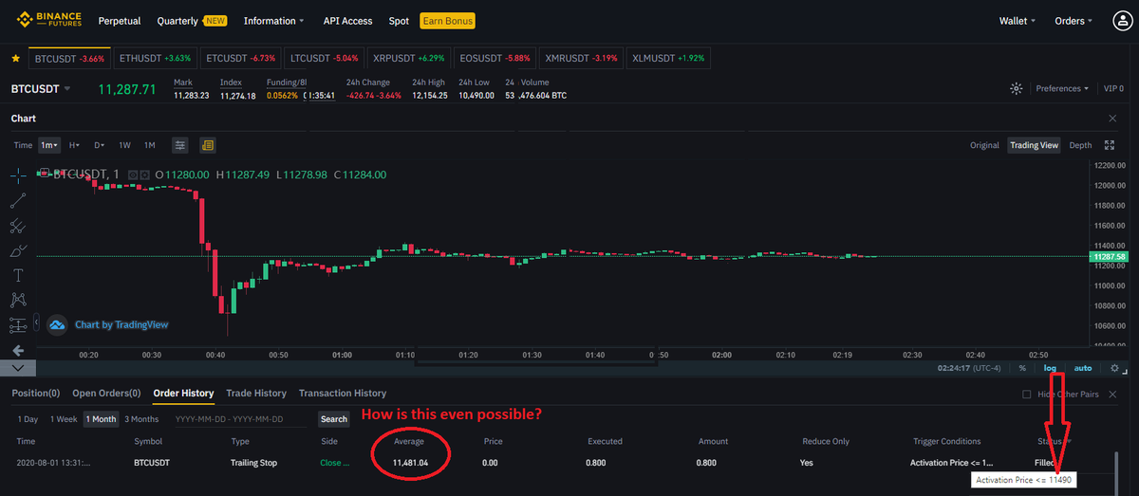The image size is (1139, 496).
Task: Expand the Preferences dropdown
Action: [1062, 88]
